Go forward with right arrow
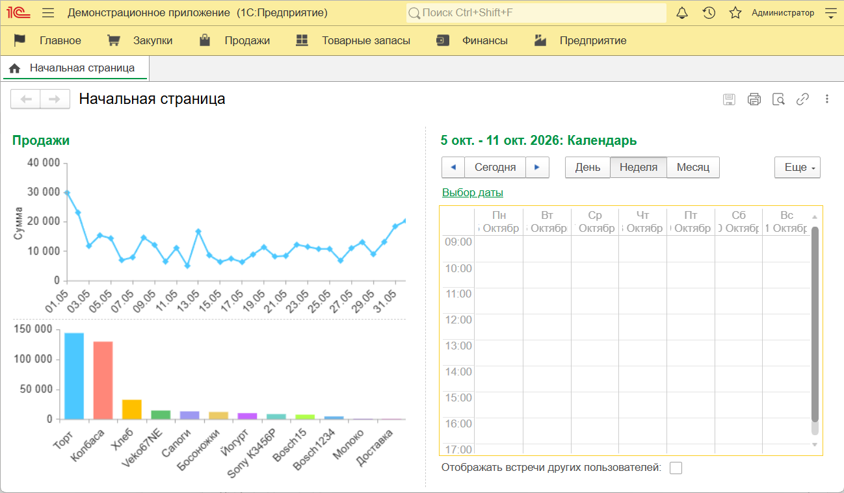 click(55, 99)
